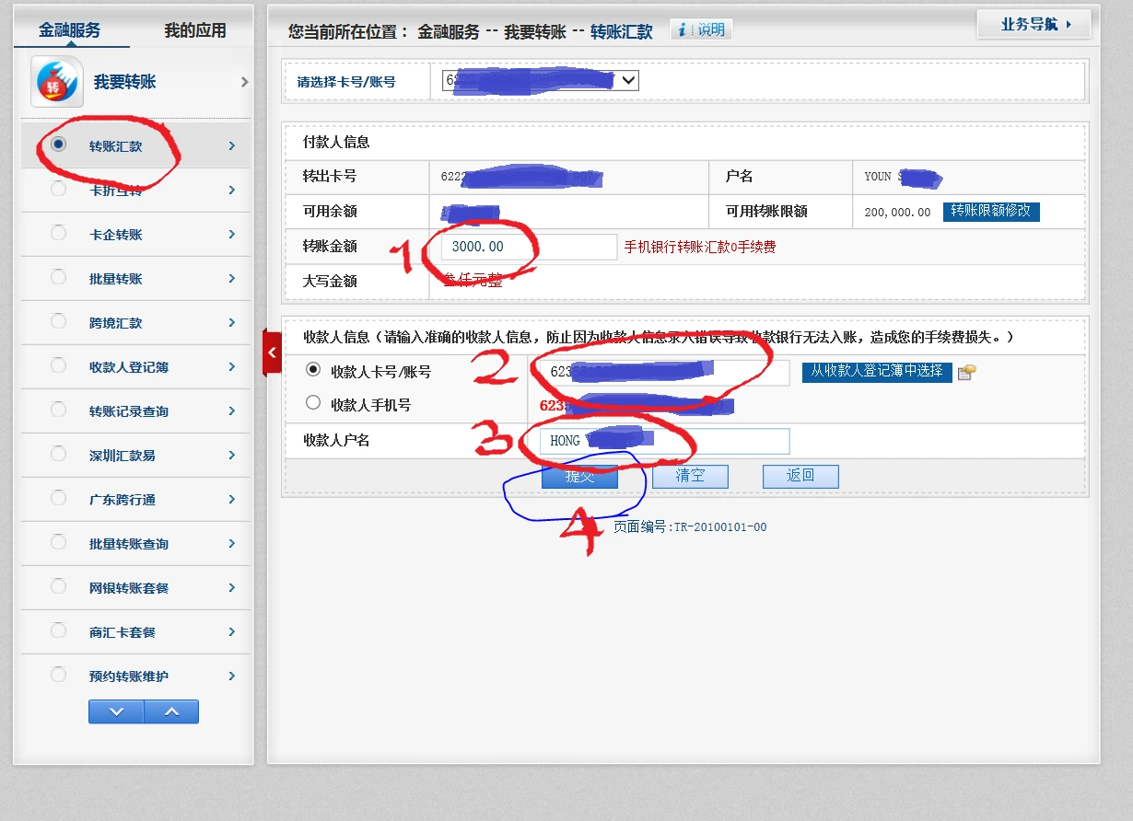Choose 收款人卡号/账号 radio option
Image resolution: width=1133 pixels, height=821 pixels.
tap(313, 370)
